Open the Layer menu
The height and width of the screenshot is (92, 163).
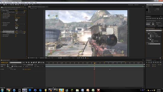point(14,3)
